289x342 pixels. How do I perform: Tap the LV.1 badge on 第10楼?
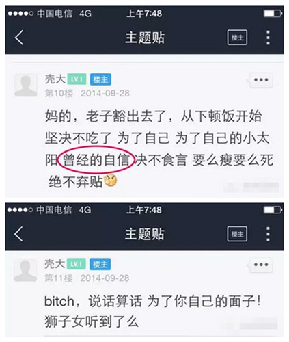(77, 79)
